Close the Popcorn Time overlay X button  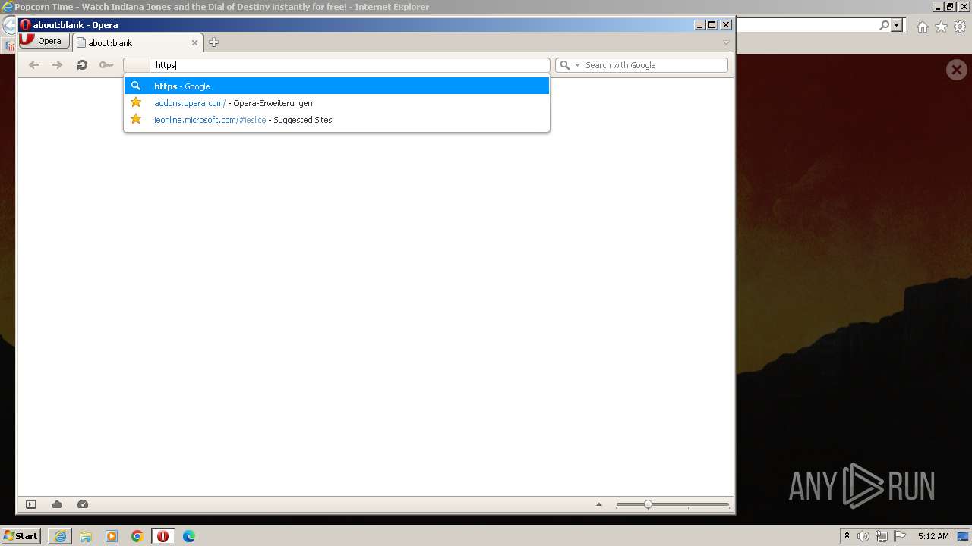tap(957, 70)
